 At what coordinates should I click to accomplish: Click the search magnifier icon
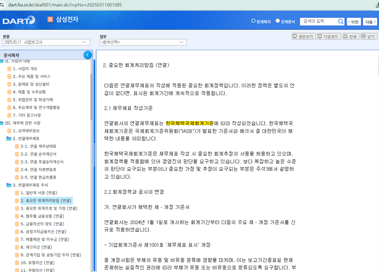[341, 21]
